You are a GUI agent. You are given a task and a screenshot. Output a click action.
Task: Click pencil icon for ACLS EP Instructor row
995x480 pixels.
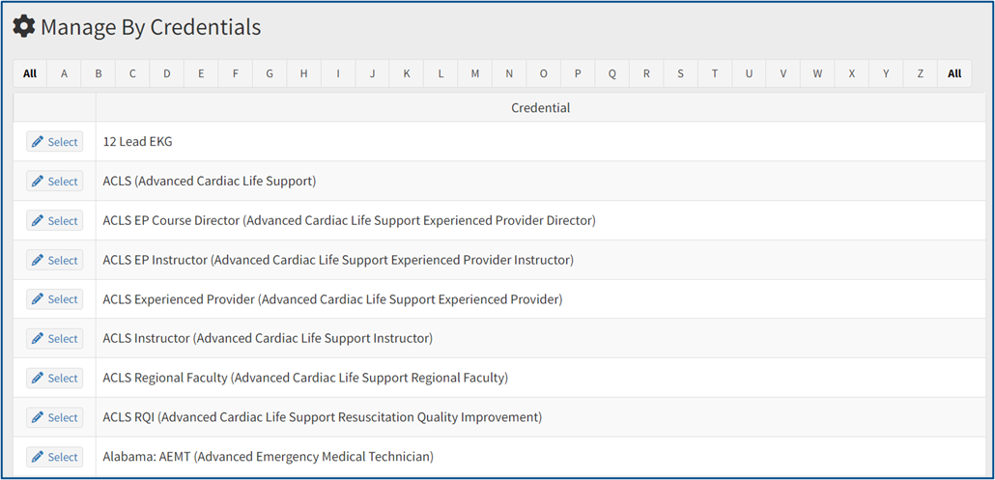pyautogui.click(x=38, y=260)
